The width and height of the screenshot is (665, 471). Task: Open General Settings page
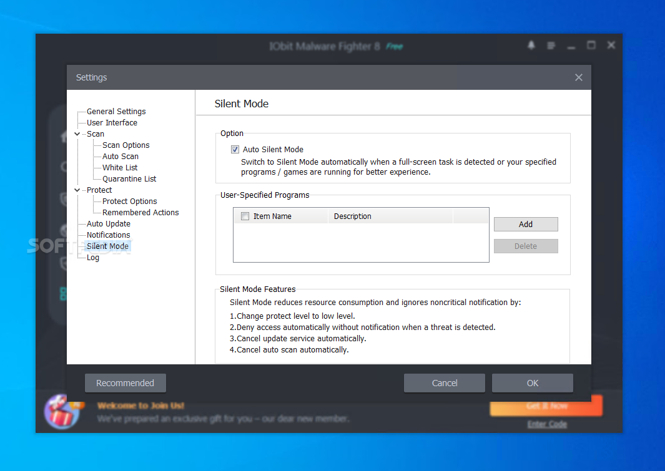coord(116,112)
